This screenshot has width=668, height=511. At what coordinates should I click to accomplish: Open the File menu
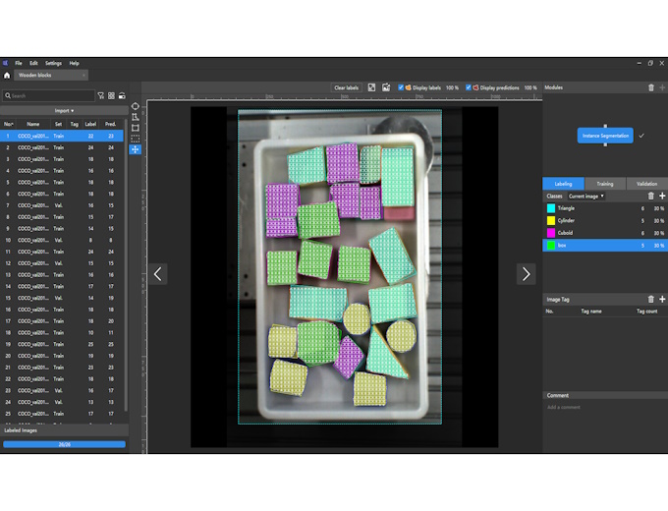[19, 63]
